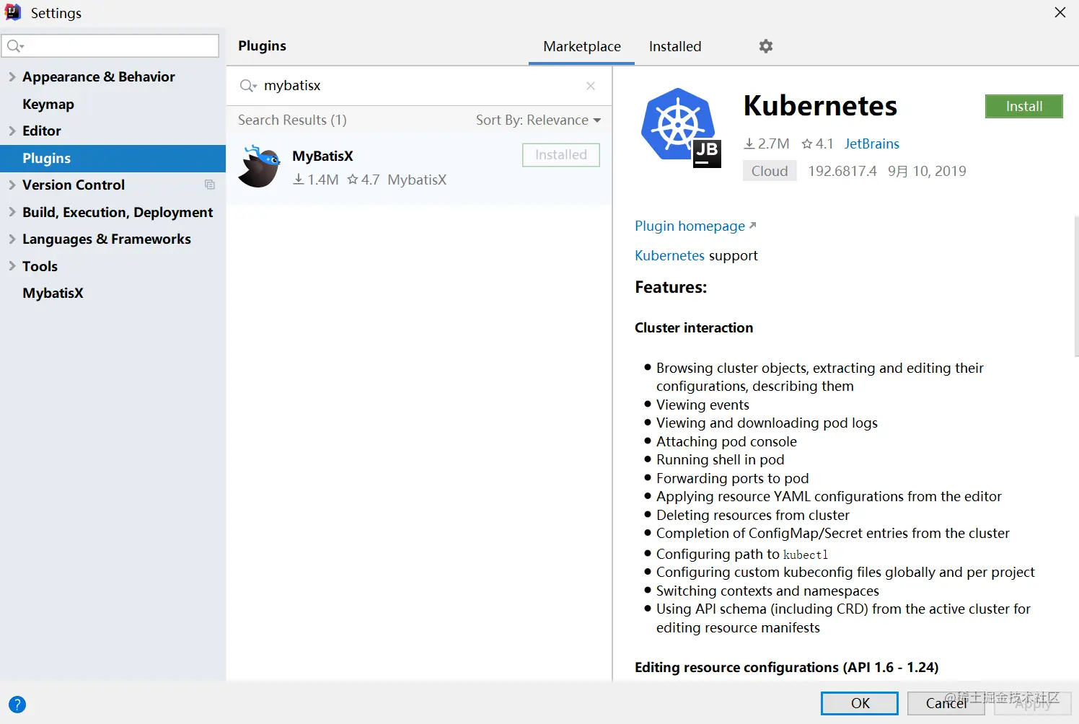Image resolution: width=1079 pixels, height=724 pixels.
Task: Open plugin settings gear menu
Action: [x=766, y=46]
